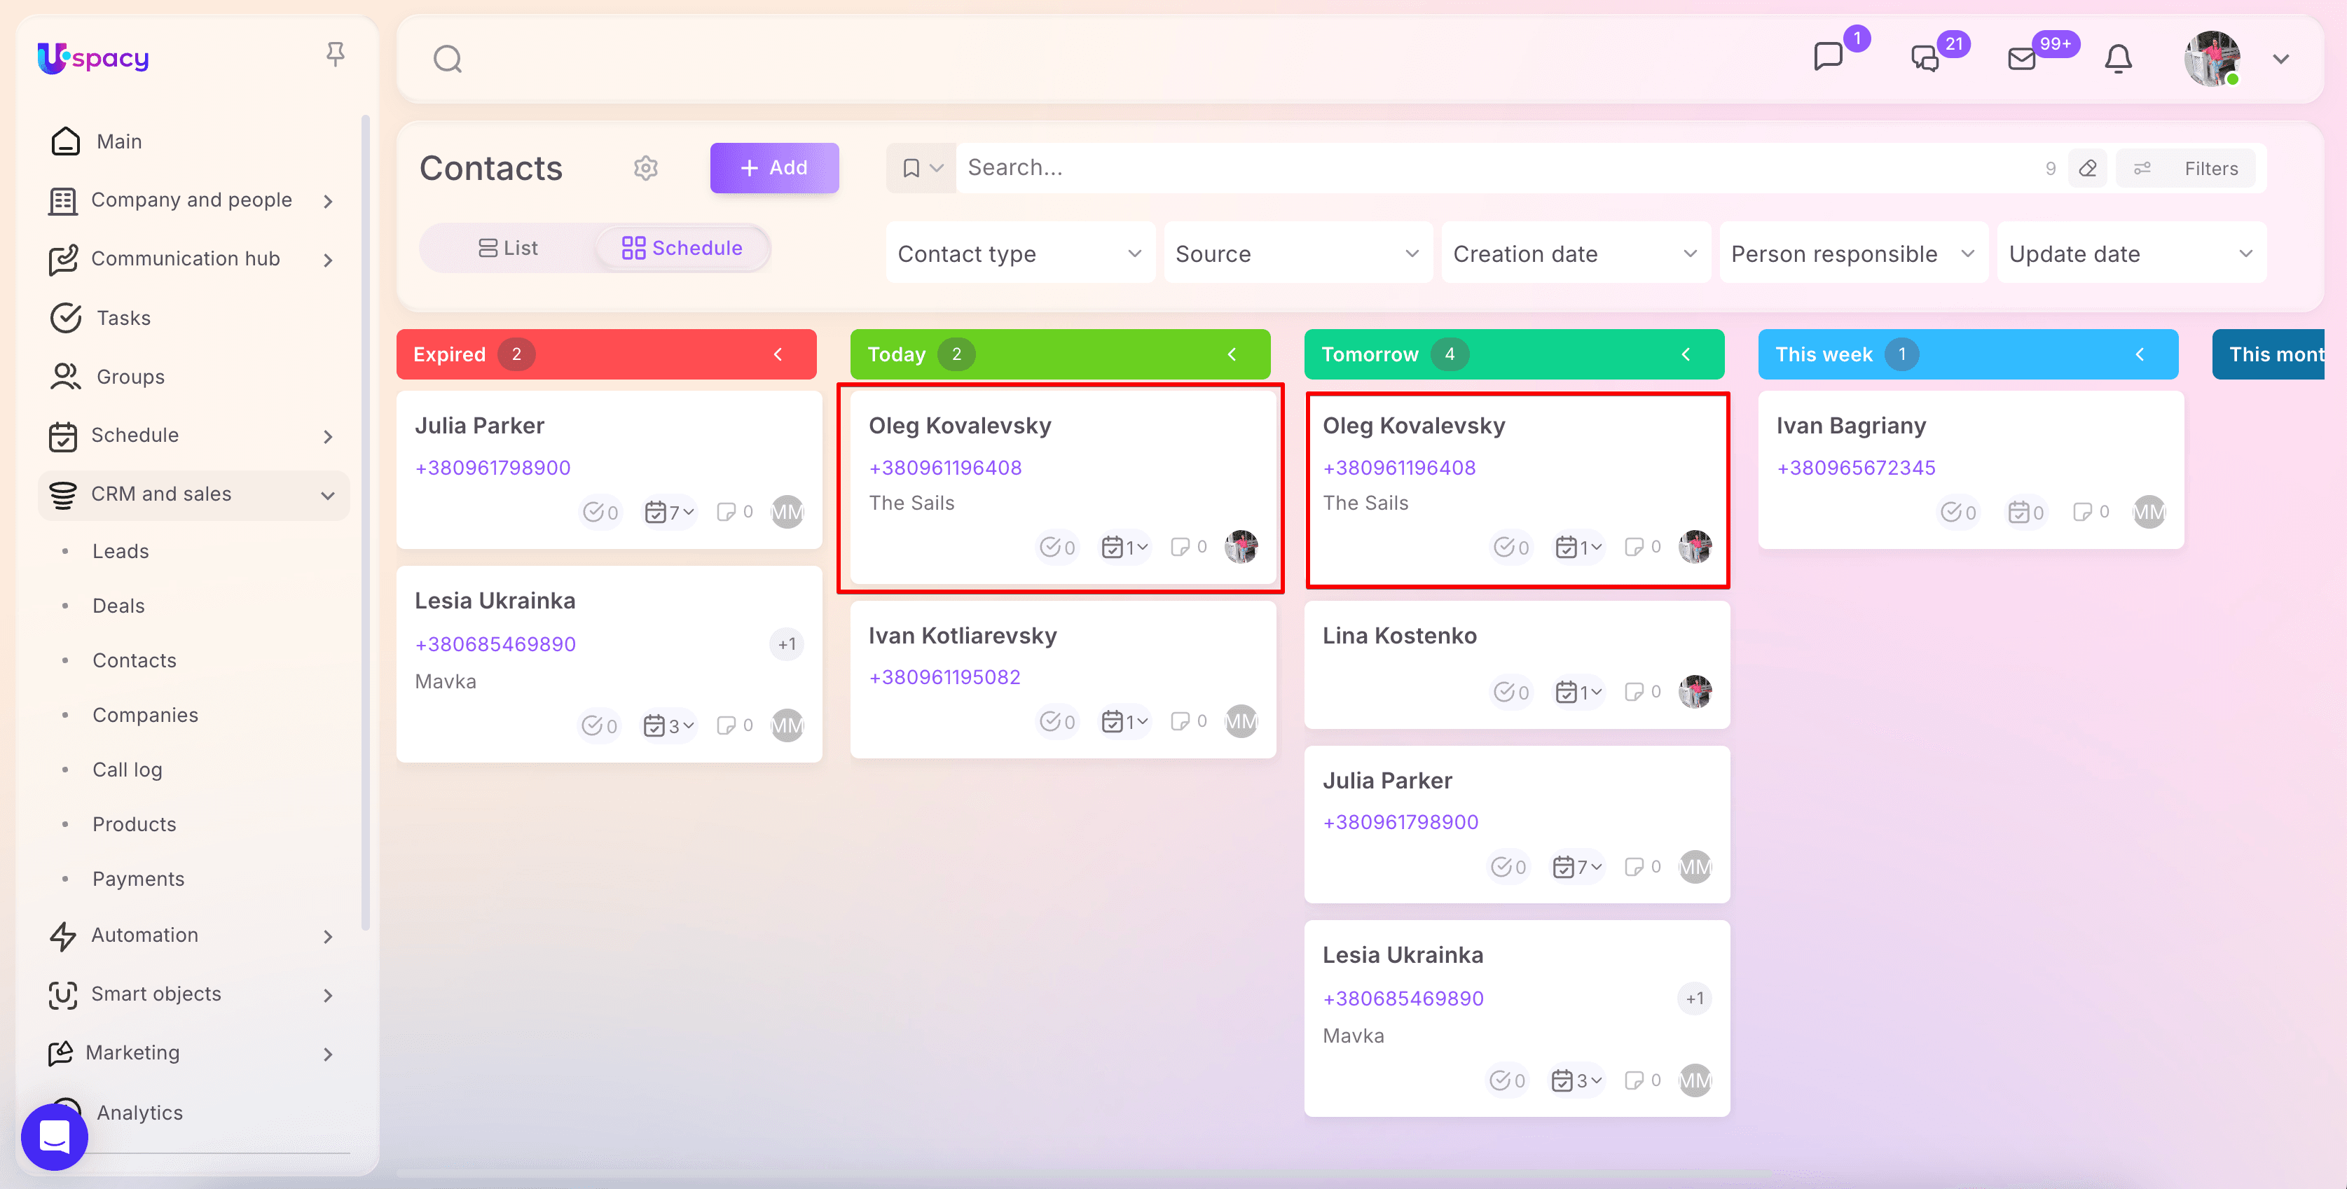Click the Add contact button
This screenshot has width=2347, height=1189.
click(774, 167)
